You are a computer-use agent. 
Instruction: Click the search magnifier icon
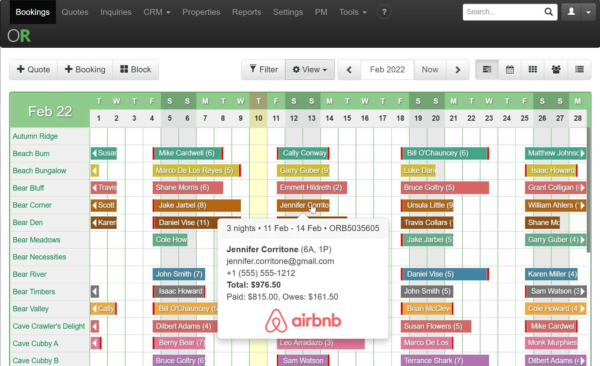point(548,12)
